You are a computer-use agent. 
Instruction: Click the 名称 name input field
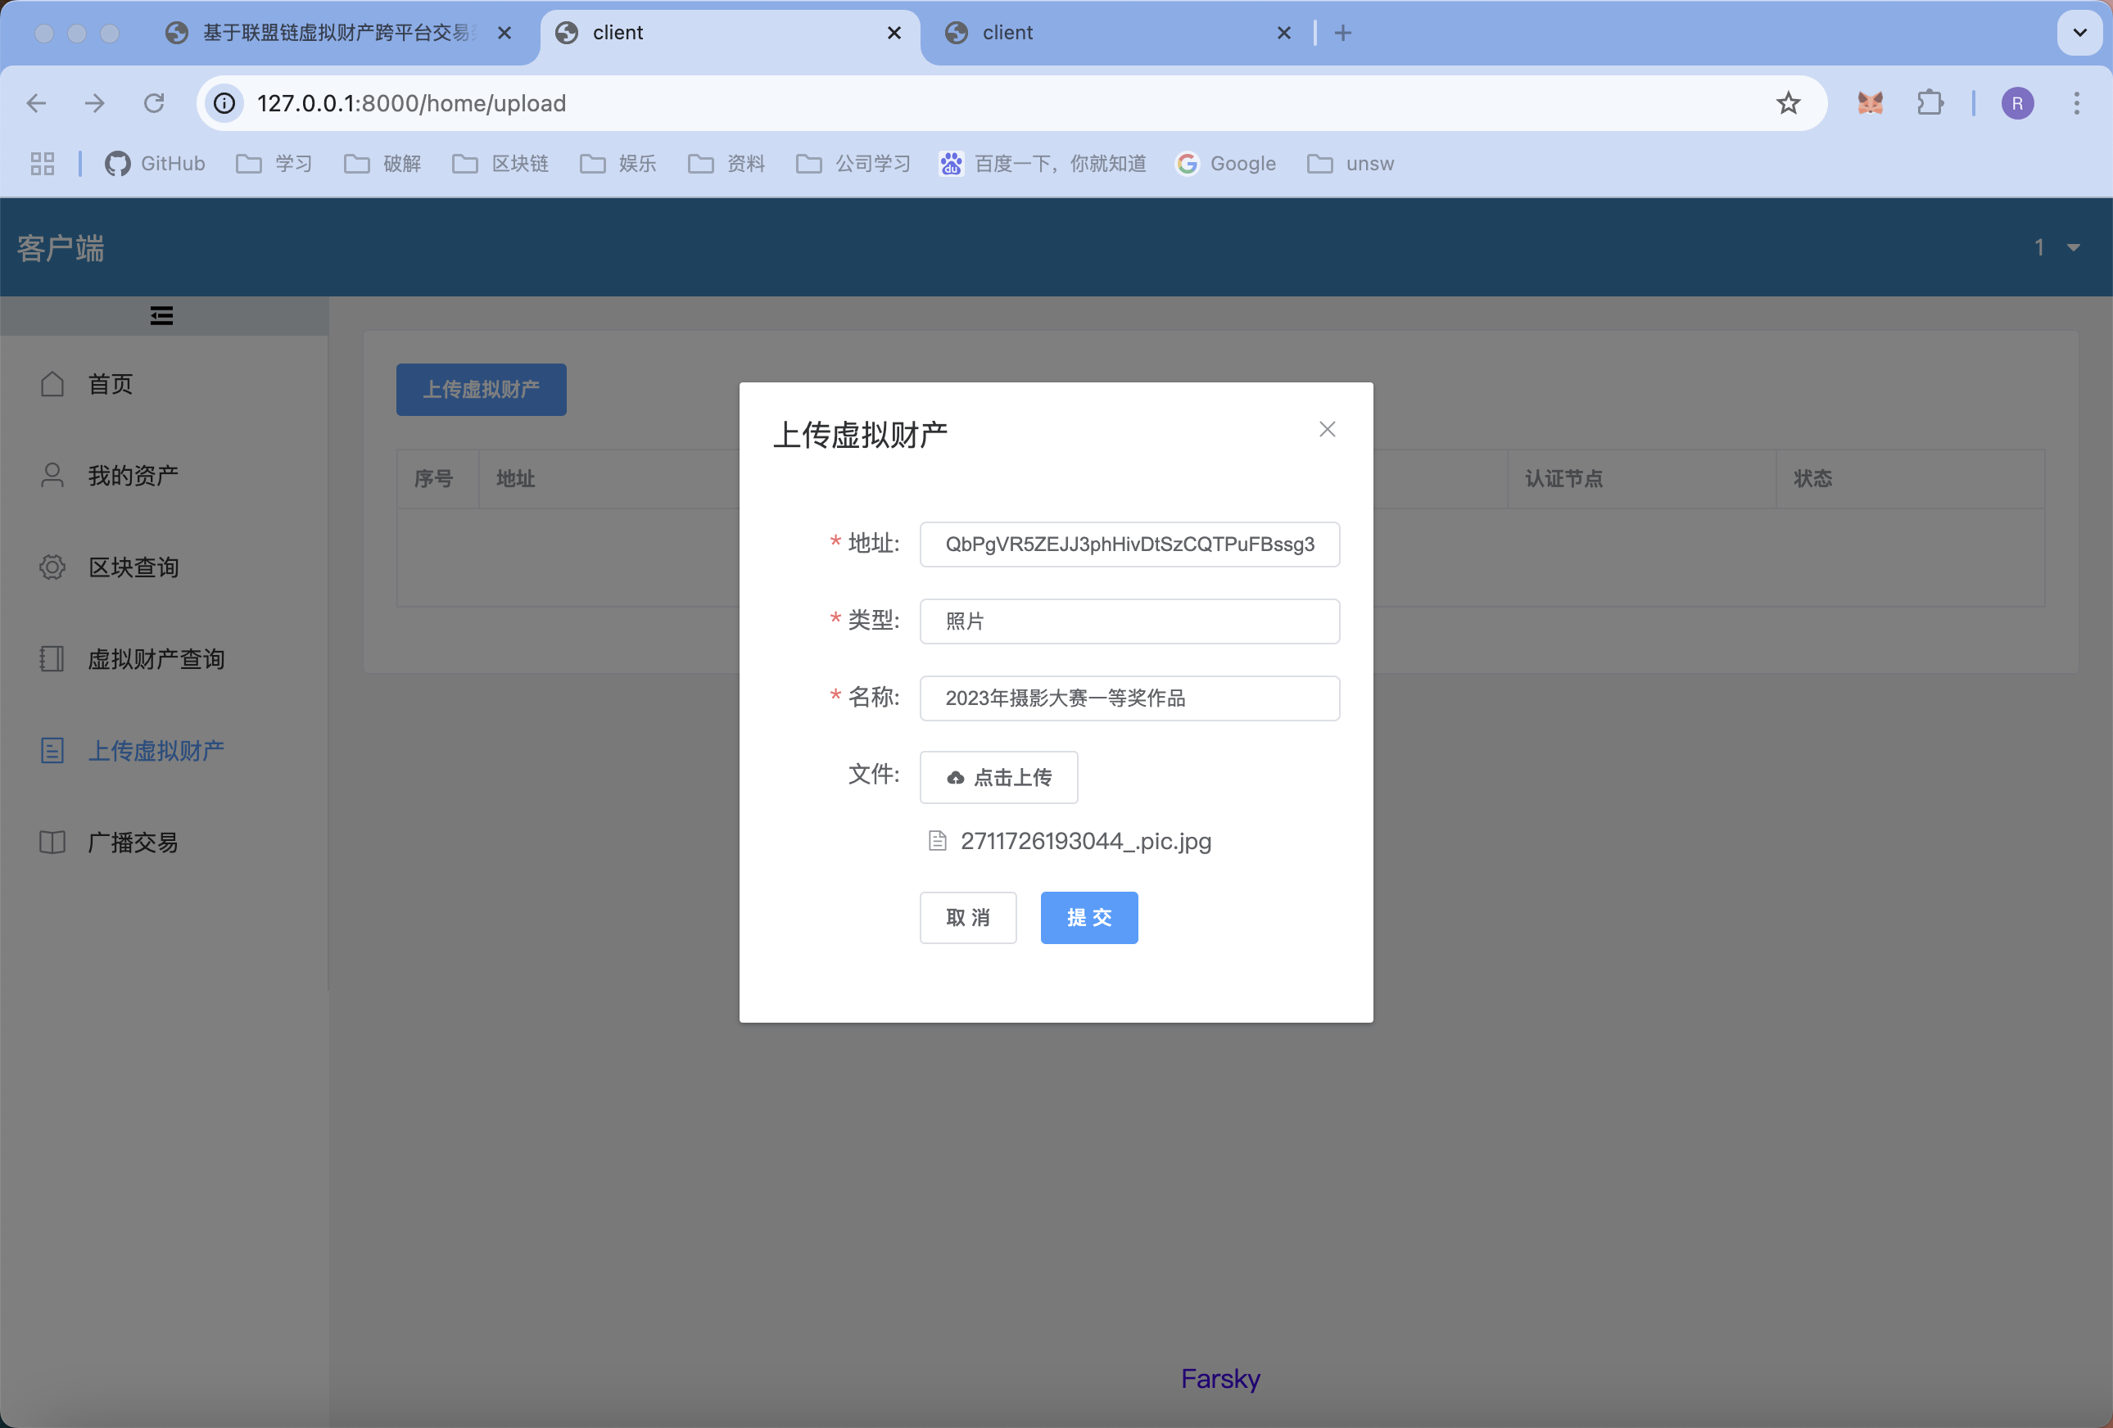(x=1129, y=698)
